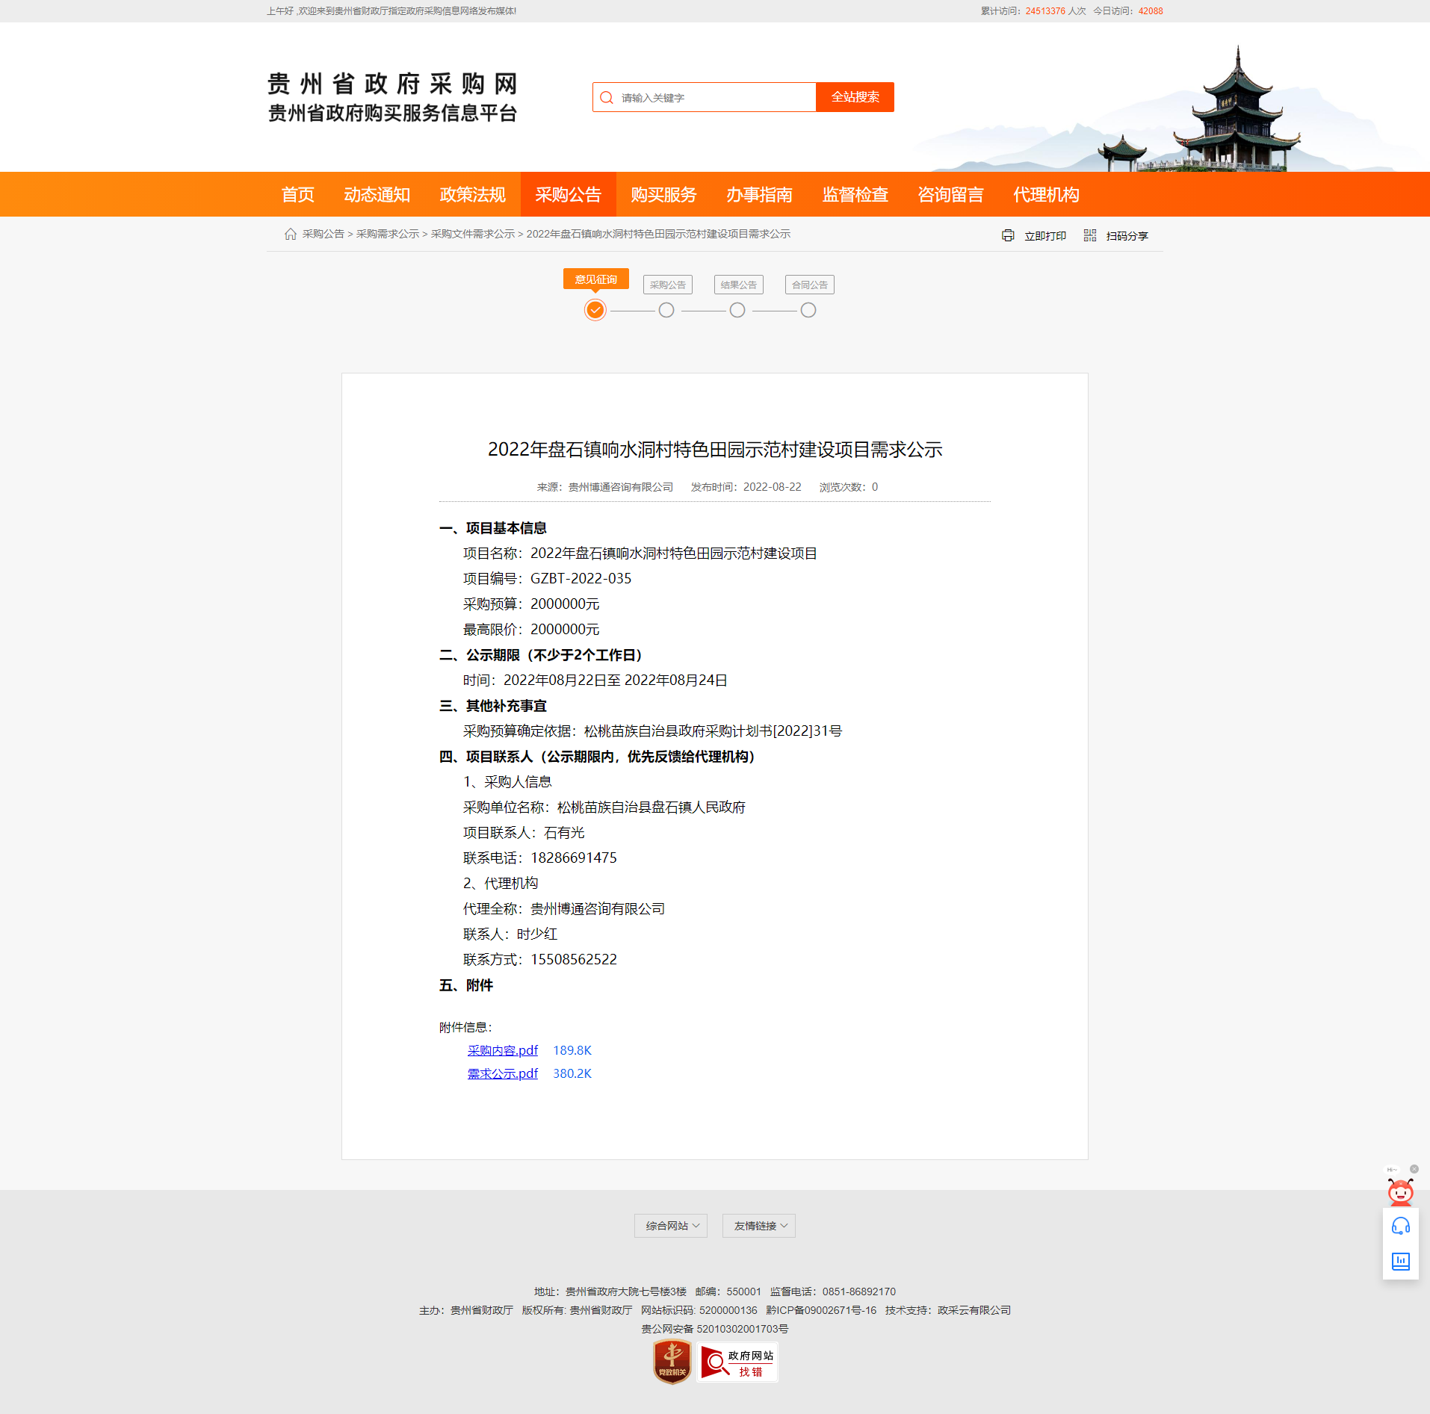Select the 意见征询 stage label
The width and height of the screenshot is (1430, 1414).
point(596,279)
